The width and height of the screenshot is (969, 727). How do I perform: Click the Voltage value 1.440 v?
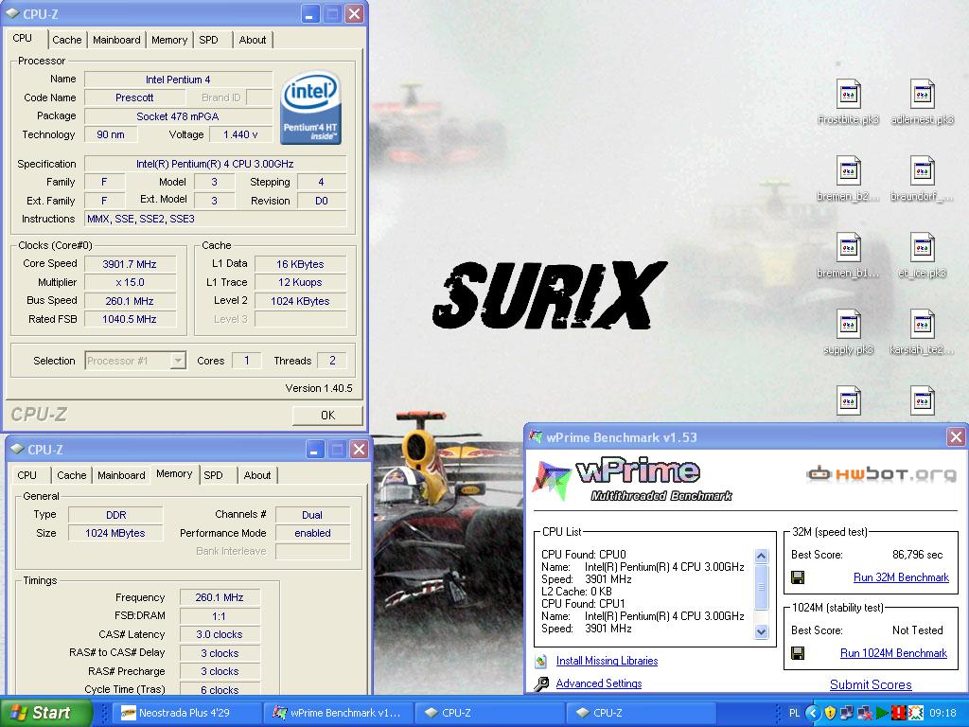[240, 134]
